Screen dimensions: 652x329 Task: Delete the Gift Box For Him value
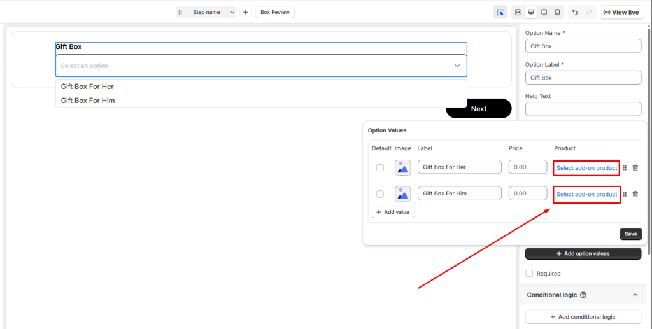pos(635,194)
